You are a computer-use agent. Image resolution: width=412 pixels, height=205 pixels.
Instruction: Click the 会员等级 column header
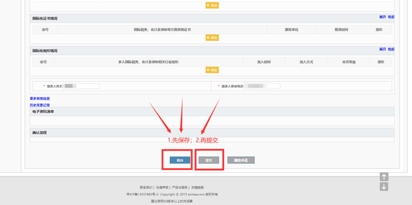pos(349,62)
